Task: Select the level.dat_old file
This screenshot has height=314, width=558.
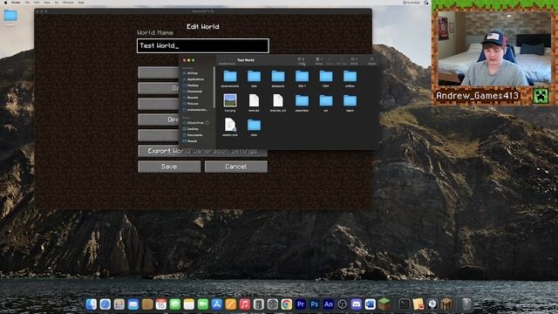Action: click(278, 101)
